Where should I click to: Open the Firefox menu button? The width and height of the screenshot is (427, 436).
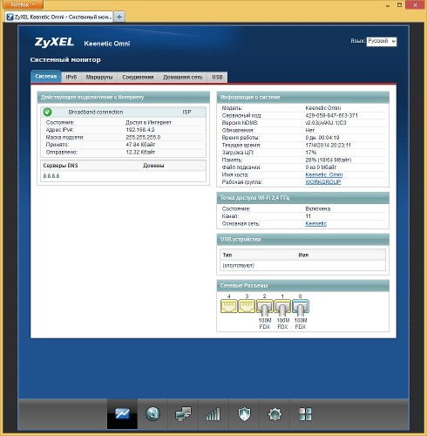click(x=22, y=4)
